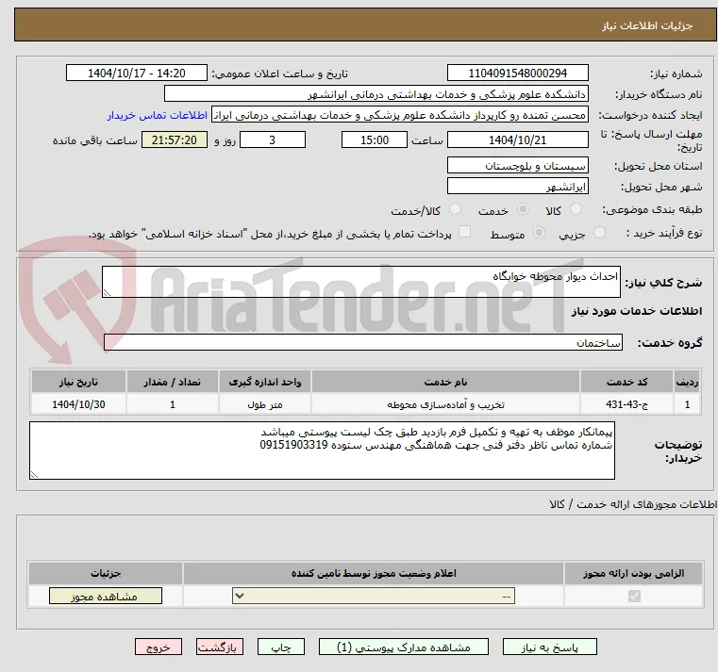Click the province field سیستان و بلوچستان
The image size is (718, 672).
[x=517, y=165]
